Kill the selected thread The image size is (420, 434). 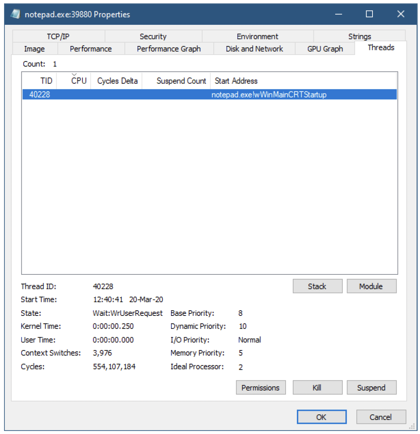pyautogui.click(x=318, y=387)
